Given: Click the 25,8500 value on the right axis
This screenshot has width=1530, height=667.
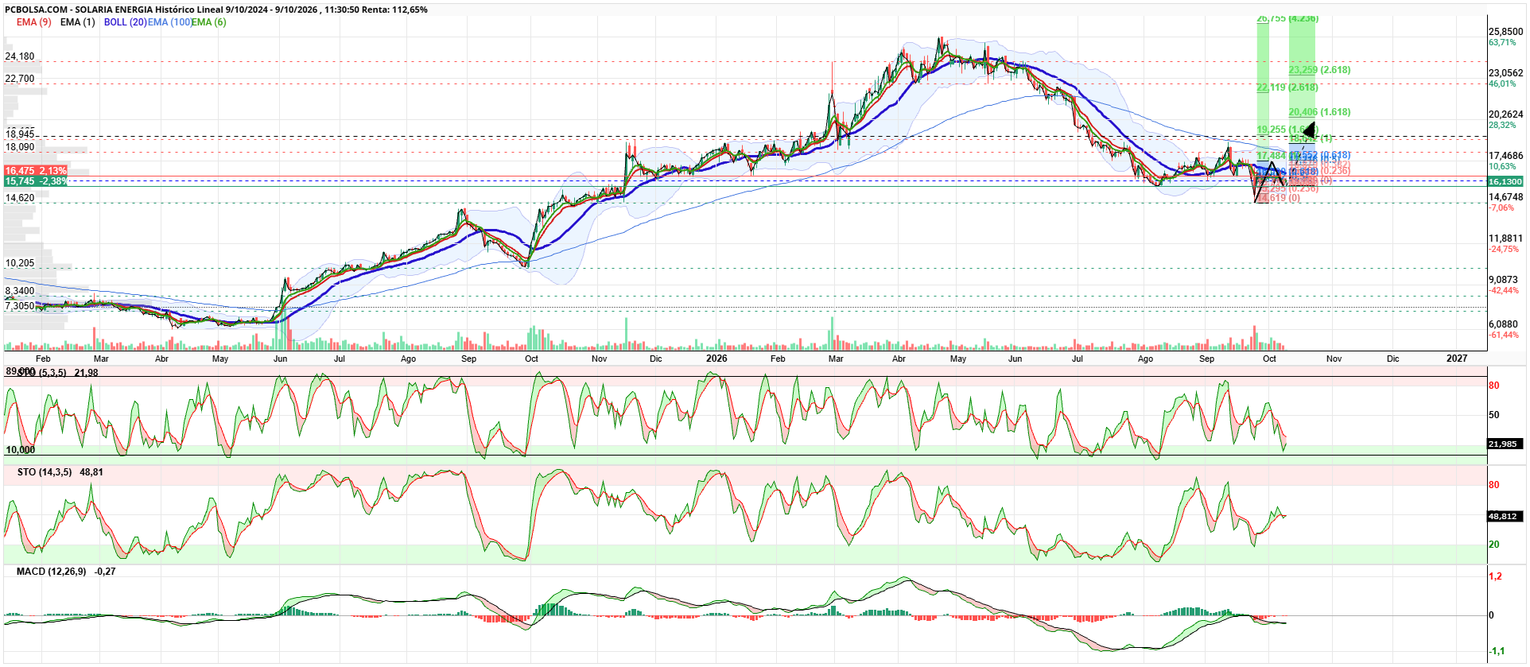Looking at the screenshot, I should pos(1505,32).
